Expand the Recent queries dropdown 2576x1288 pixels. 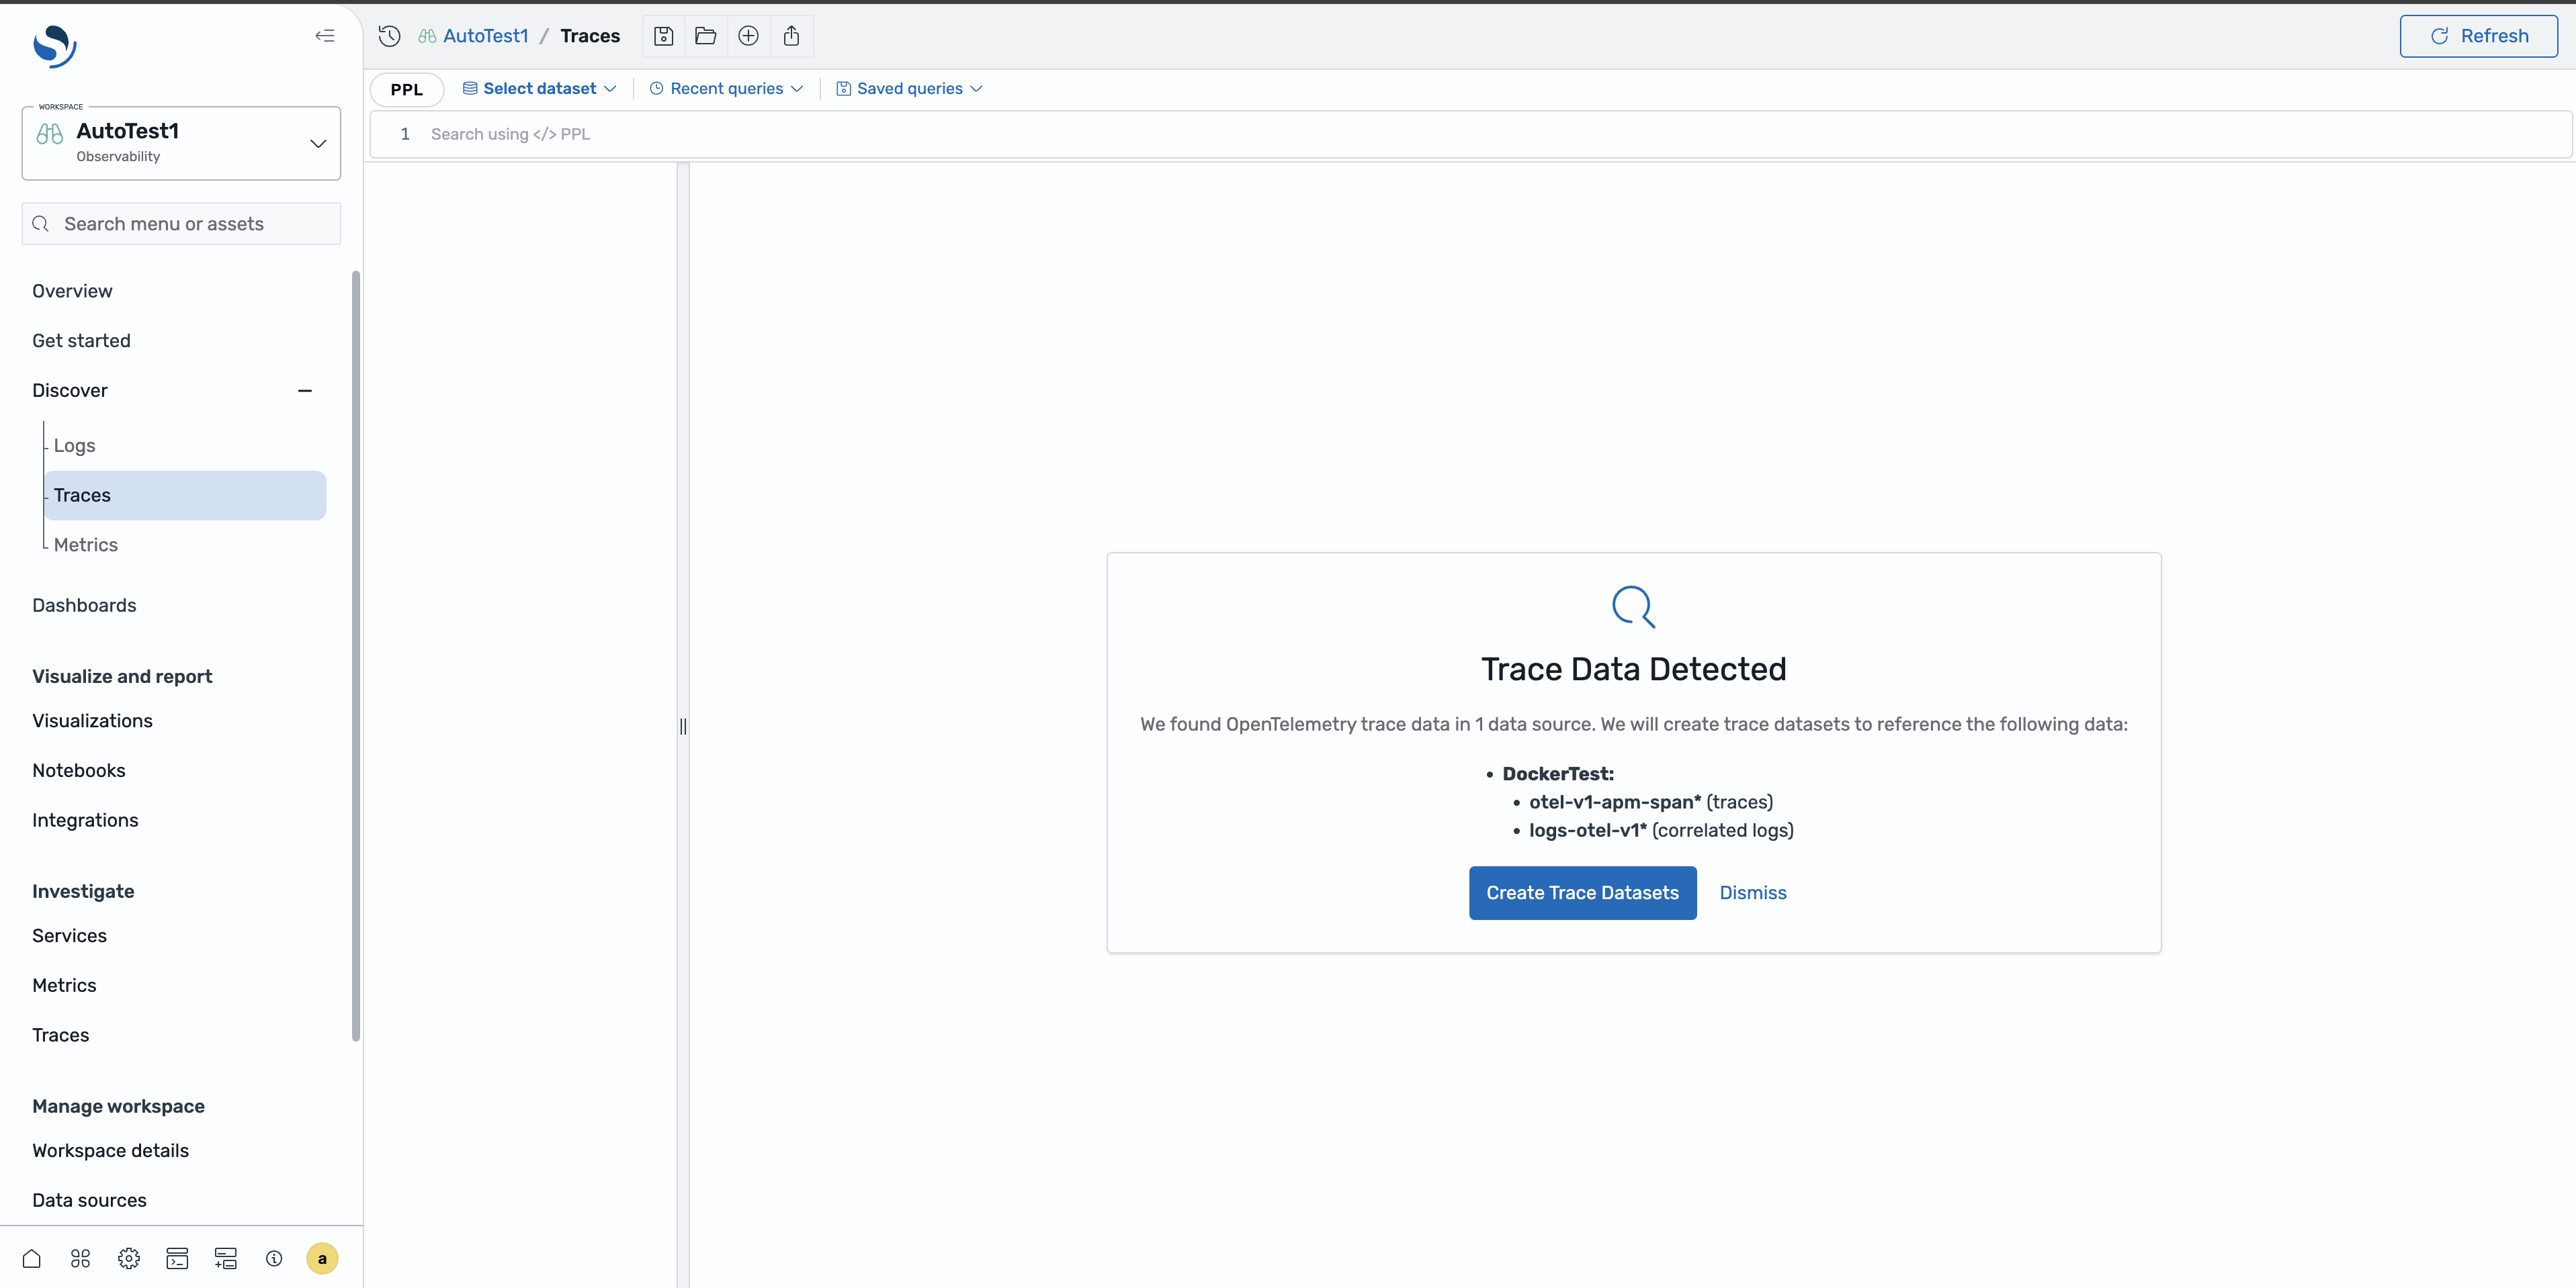tap(726, 88)
